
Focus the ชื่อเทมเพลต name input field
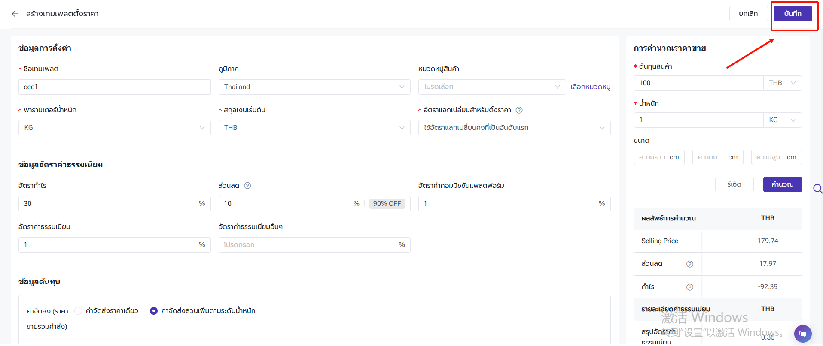point(114,87)
